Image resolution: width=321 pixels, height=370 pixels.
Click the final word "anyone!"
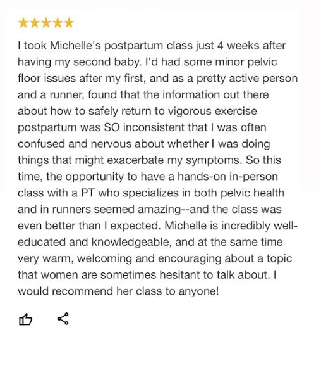[198, 291]
